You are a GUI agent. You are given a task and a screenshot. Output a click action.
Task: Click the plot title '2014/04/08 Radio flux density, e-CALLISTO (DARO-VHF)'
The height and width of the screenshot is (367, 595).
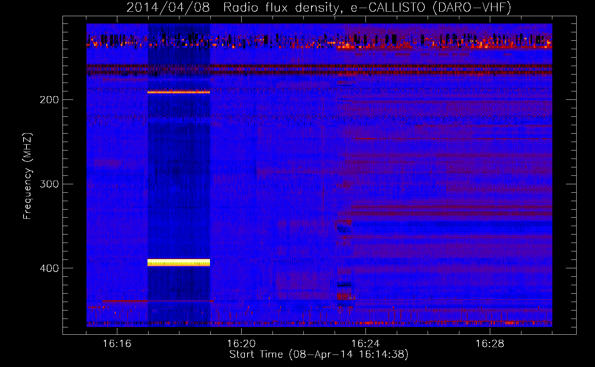319,7
